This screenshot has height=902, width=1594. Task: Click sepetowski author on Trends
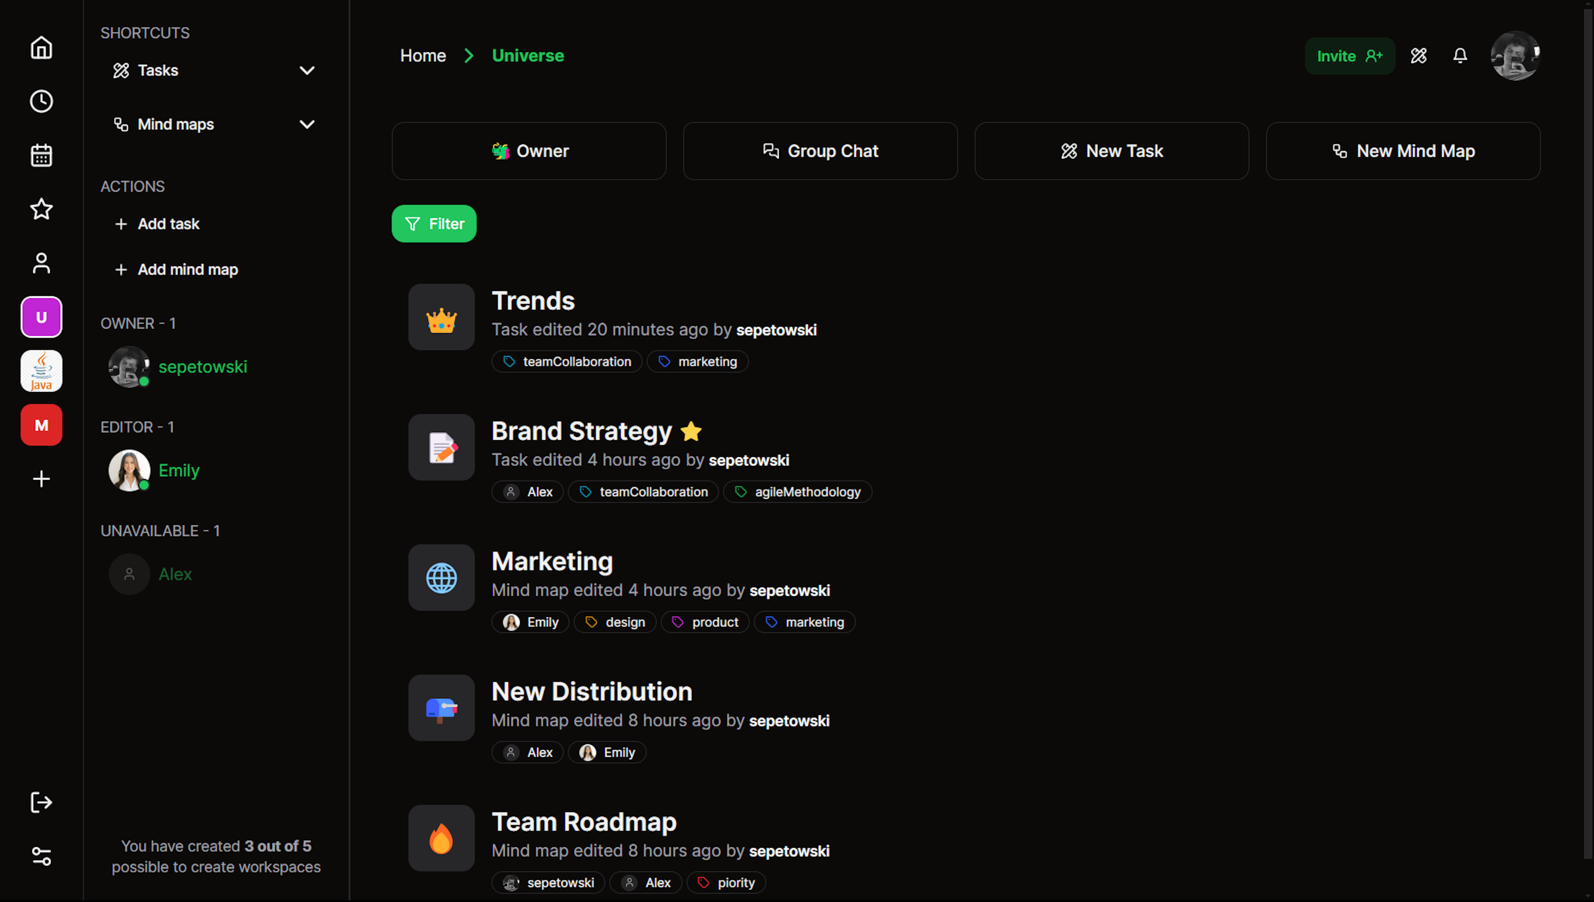(x=776, y=330)
